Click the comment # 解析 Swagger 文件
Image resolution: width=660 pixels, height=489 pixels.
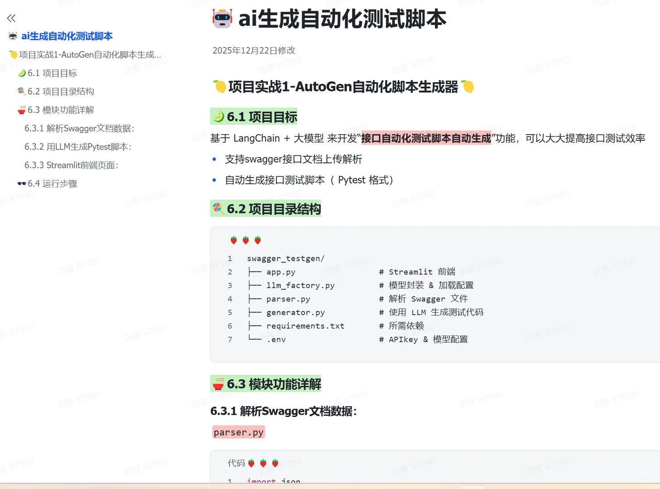tap(424, 299)
